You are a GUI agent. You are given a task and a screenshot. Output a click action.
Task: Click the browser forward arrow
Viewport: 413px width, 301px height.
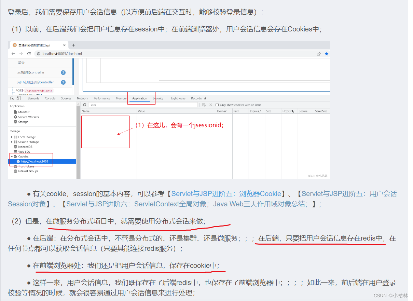(x=21, y=54)
